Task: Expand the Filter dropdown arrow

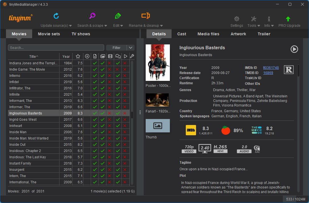Action: [131, 48]
